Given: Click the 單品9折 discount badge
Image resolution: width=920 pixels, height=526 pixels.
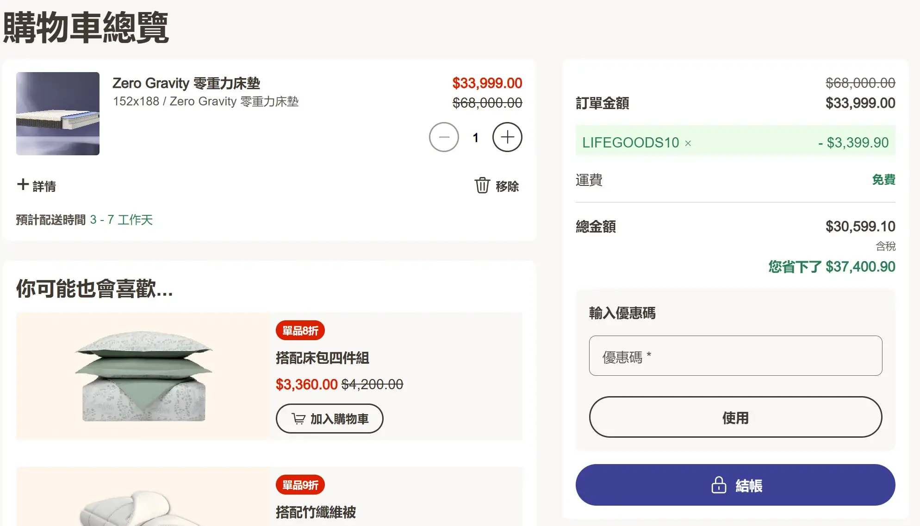Looking at the screenshot, I should (x=300, y=485).
